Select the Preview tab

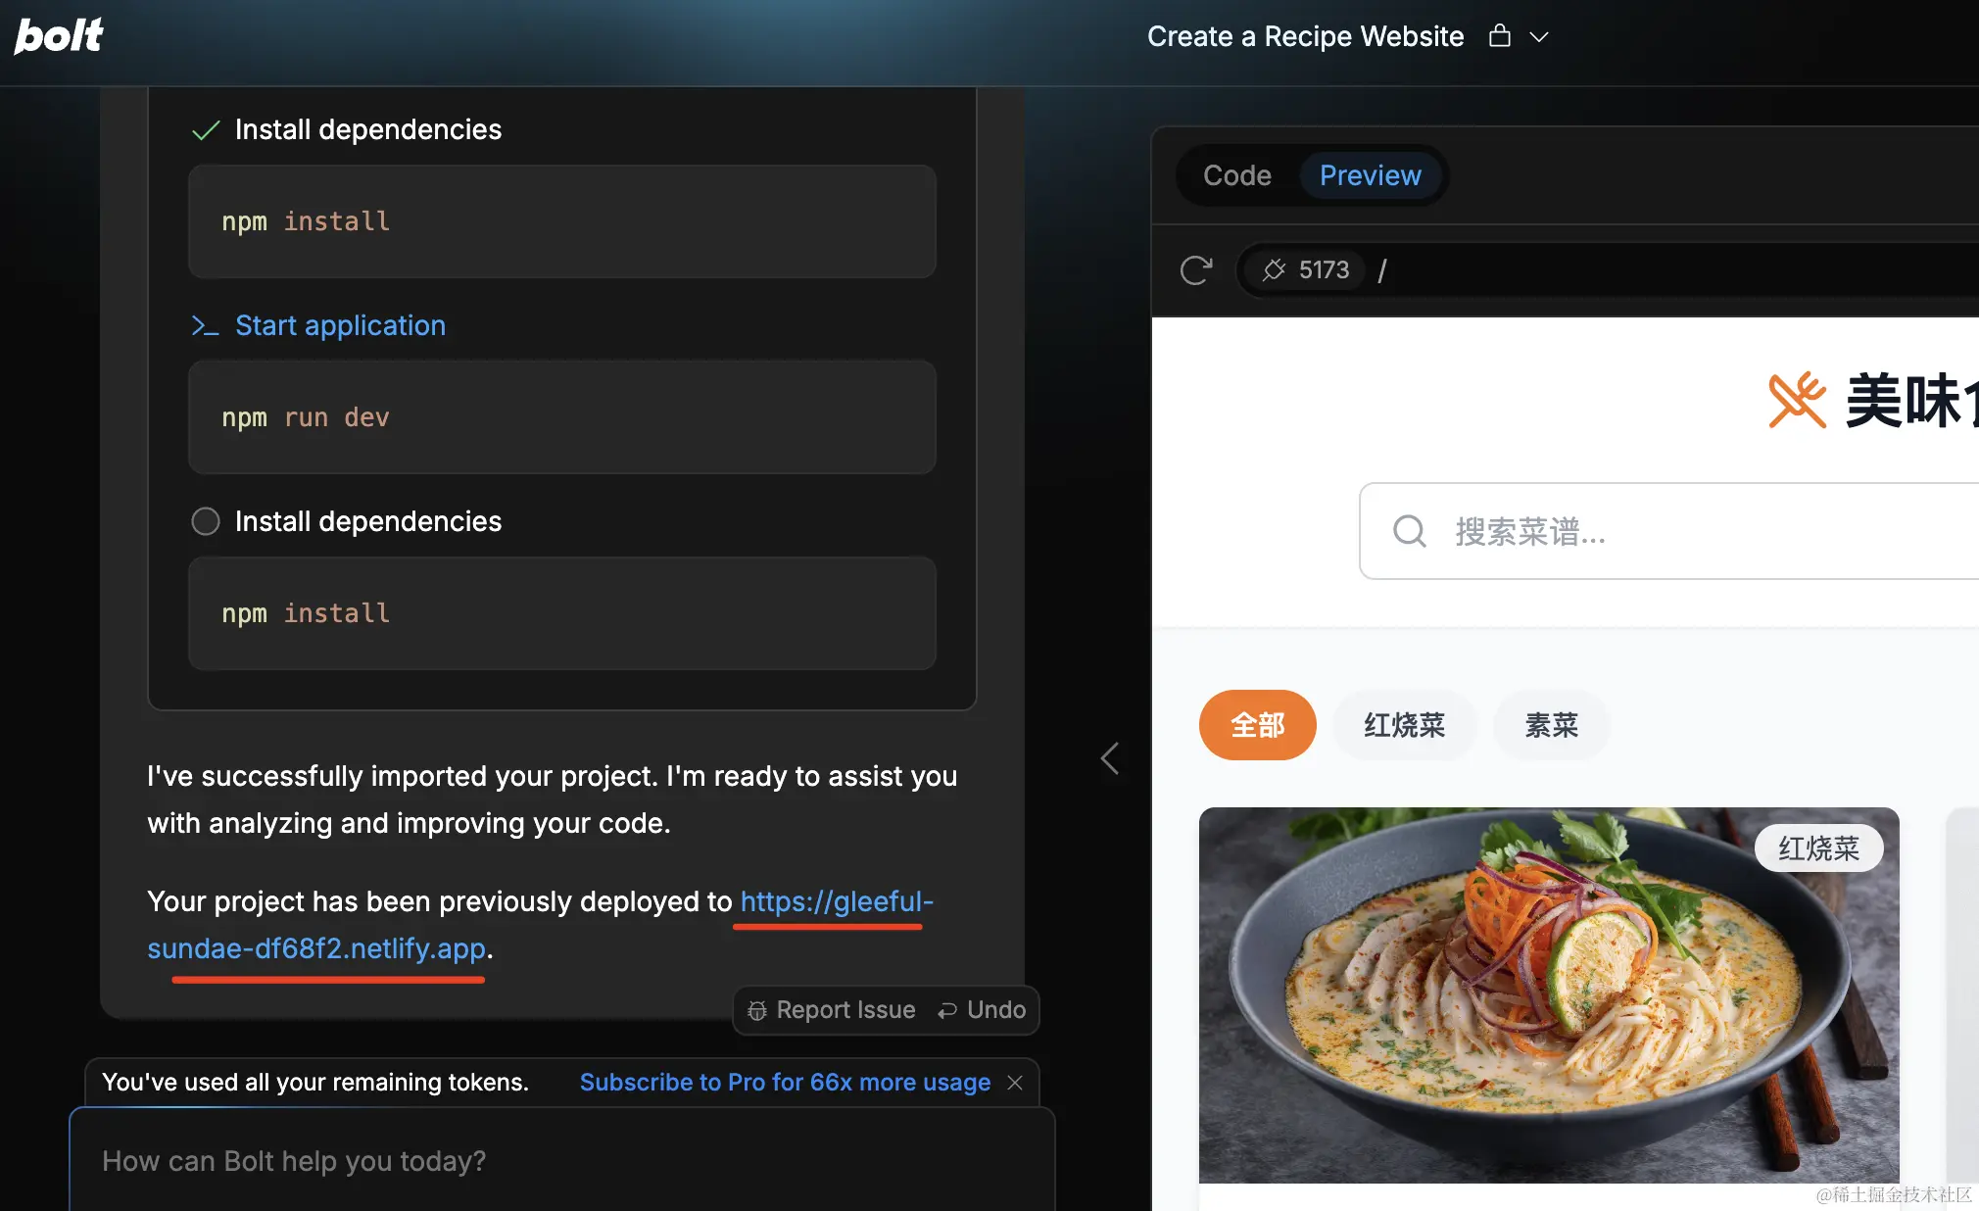1370,175
